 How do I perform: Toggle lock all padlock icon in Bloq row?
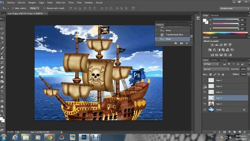(x=223, y=74)
